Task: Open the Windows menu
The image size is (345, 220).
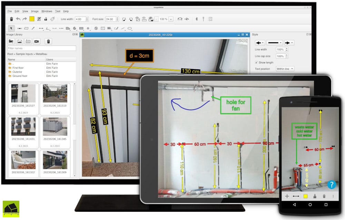Action: (47, 11)
